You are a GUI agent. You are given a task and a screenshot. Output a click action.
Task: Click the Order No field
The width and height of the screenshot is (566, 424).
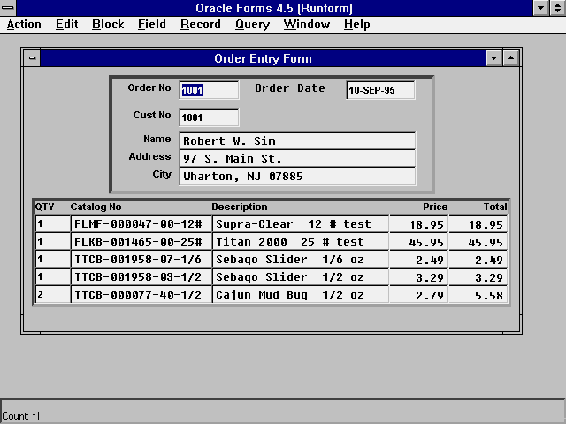(x=209, y=90)
